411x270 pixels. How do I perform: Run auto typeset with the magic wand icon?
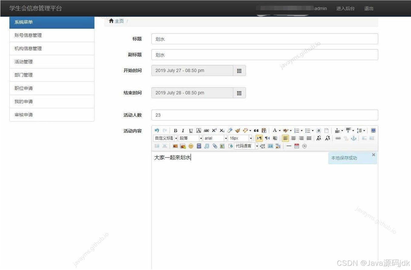click(x=245, y=130)
